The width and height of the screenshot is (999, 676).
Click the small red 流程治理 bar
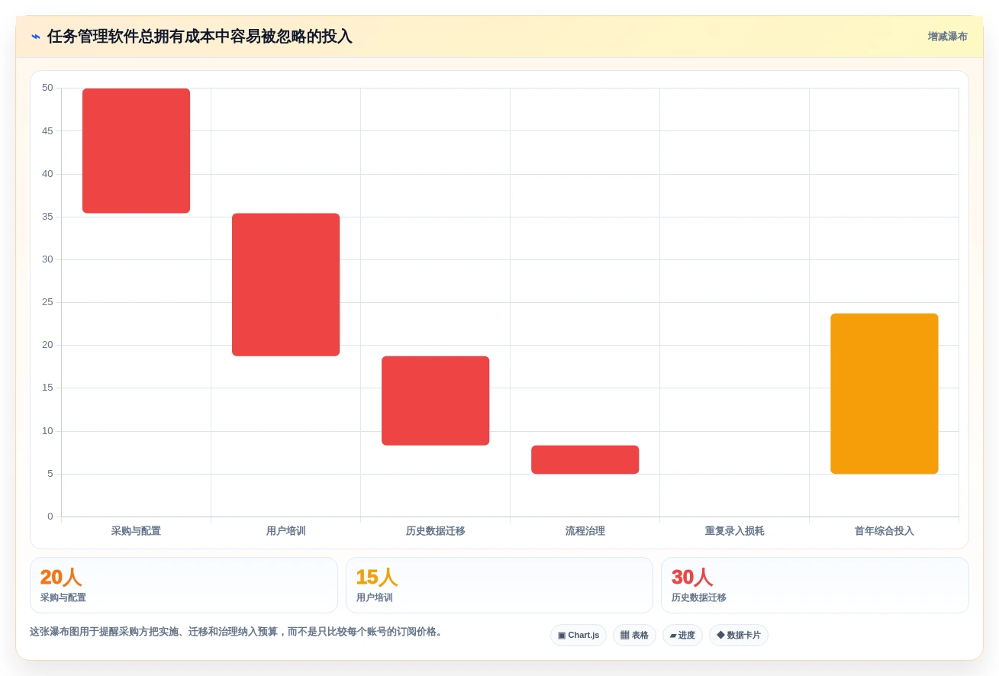[x=585, y=459]
